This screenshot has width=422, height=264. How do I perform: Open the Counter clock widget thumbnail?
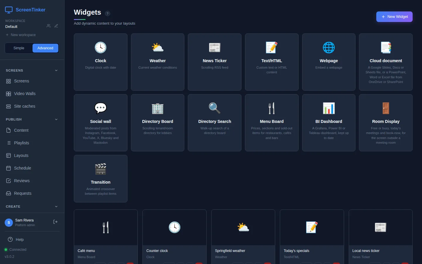(x=174, y=227)
